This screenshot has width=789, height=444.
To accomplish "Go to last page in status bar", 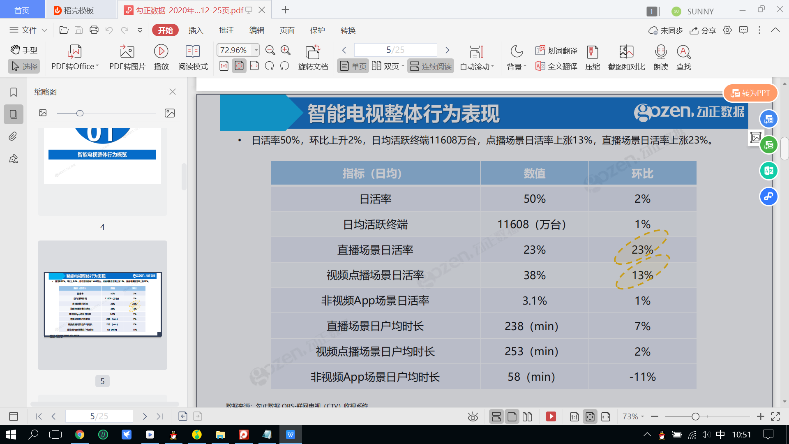I will point(160,416).
